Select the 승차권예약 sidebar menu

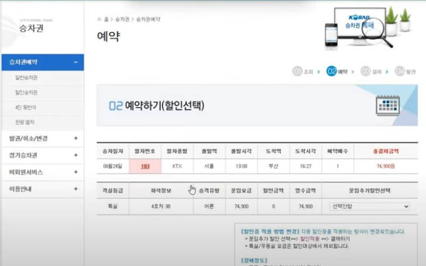coord(43,62)
